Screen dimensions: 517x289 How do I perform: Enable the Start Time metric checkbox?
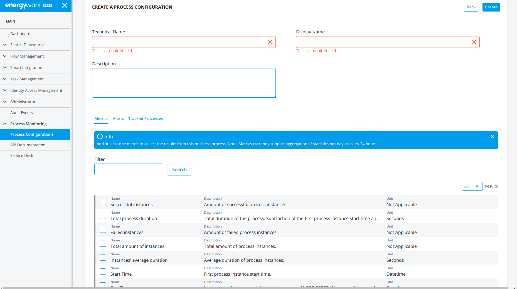103,271
